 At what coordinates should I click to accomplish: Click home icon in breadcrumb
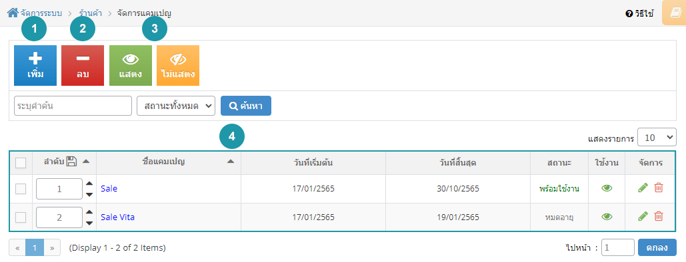13,13
